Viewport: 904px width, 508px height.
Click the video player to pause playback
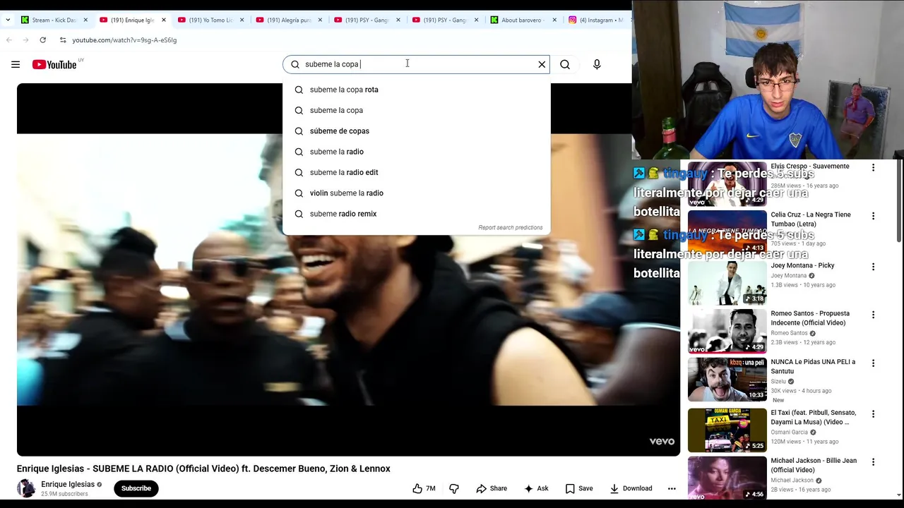[x=348, y=270]
